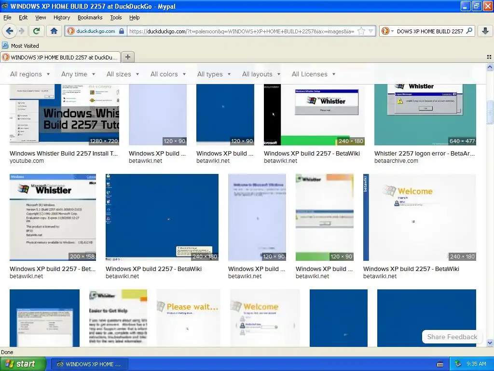The height and width of the screenshot is (371, 494).
Task: Open the all tabs list icon
Action: coord(489,57)
